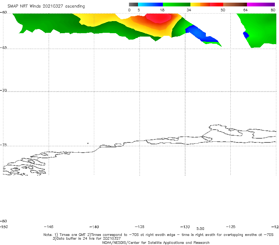Click the green segment of the color bar
This screenshot has width=279, height=245.
(x=176, y=5)
